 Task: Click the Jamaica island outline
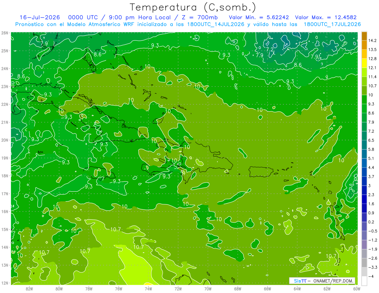coord(100,173)
